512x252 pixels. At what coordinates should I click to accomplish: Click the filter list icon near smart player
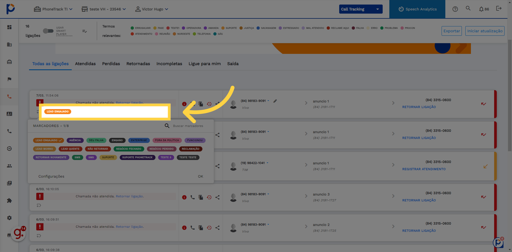85,31
